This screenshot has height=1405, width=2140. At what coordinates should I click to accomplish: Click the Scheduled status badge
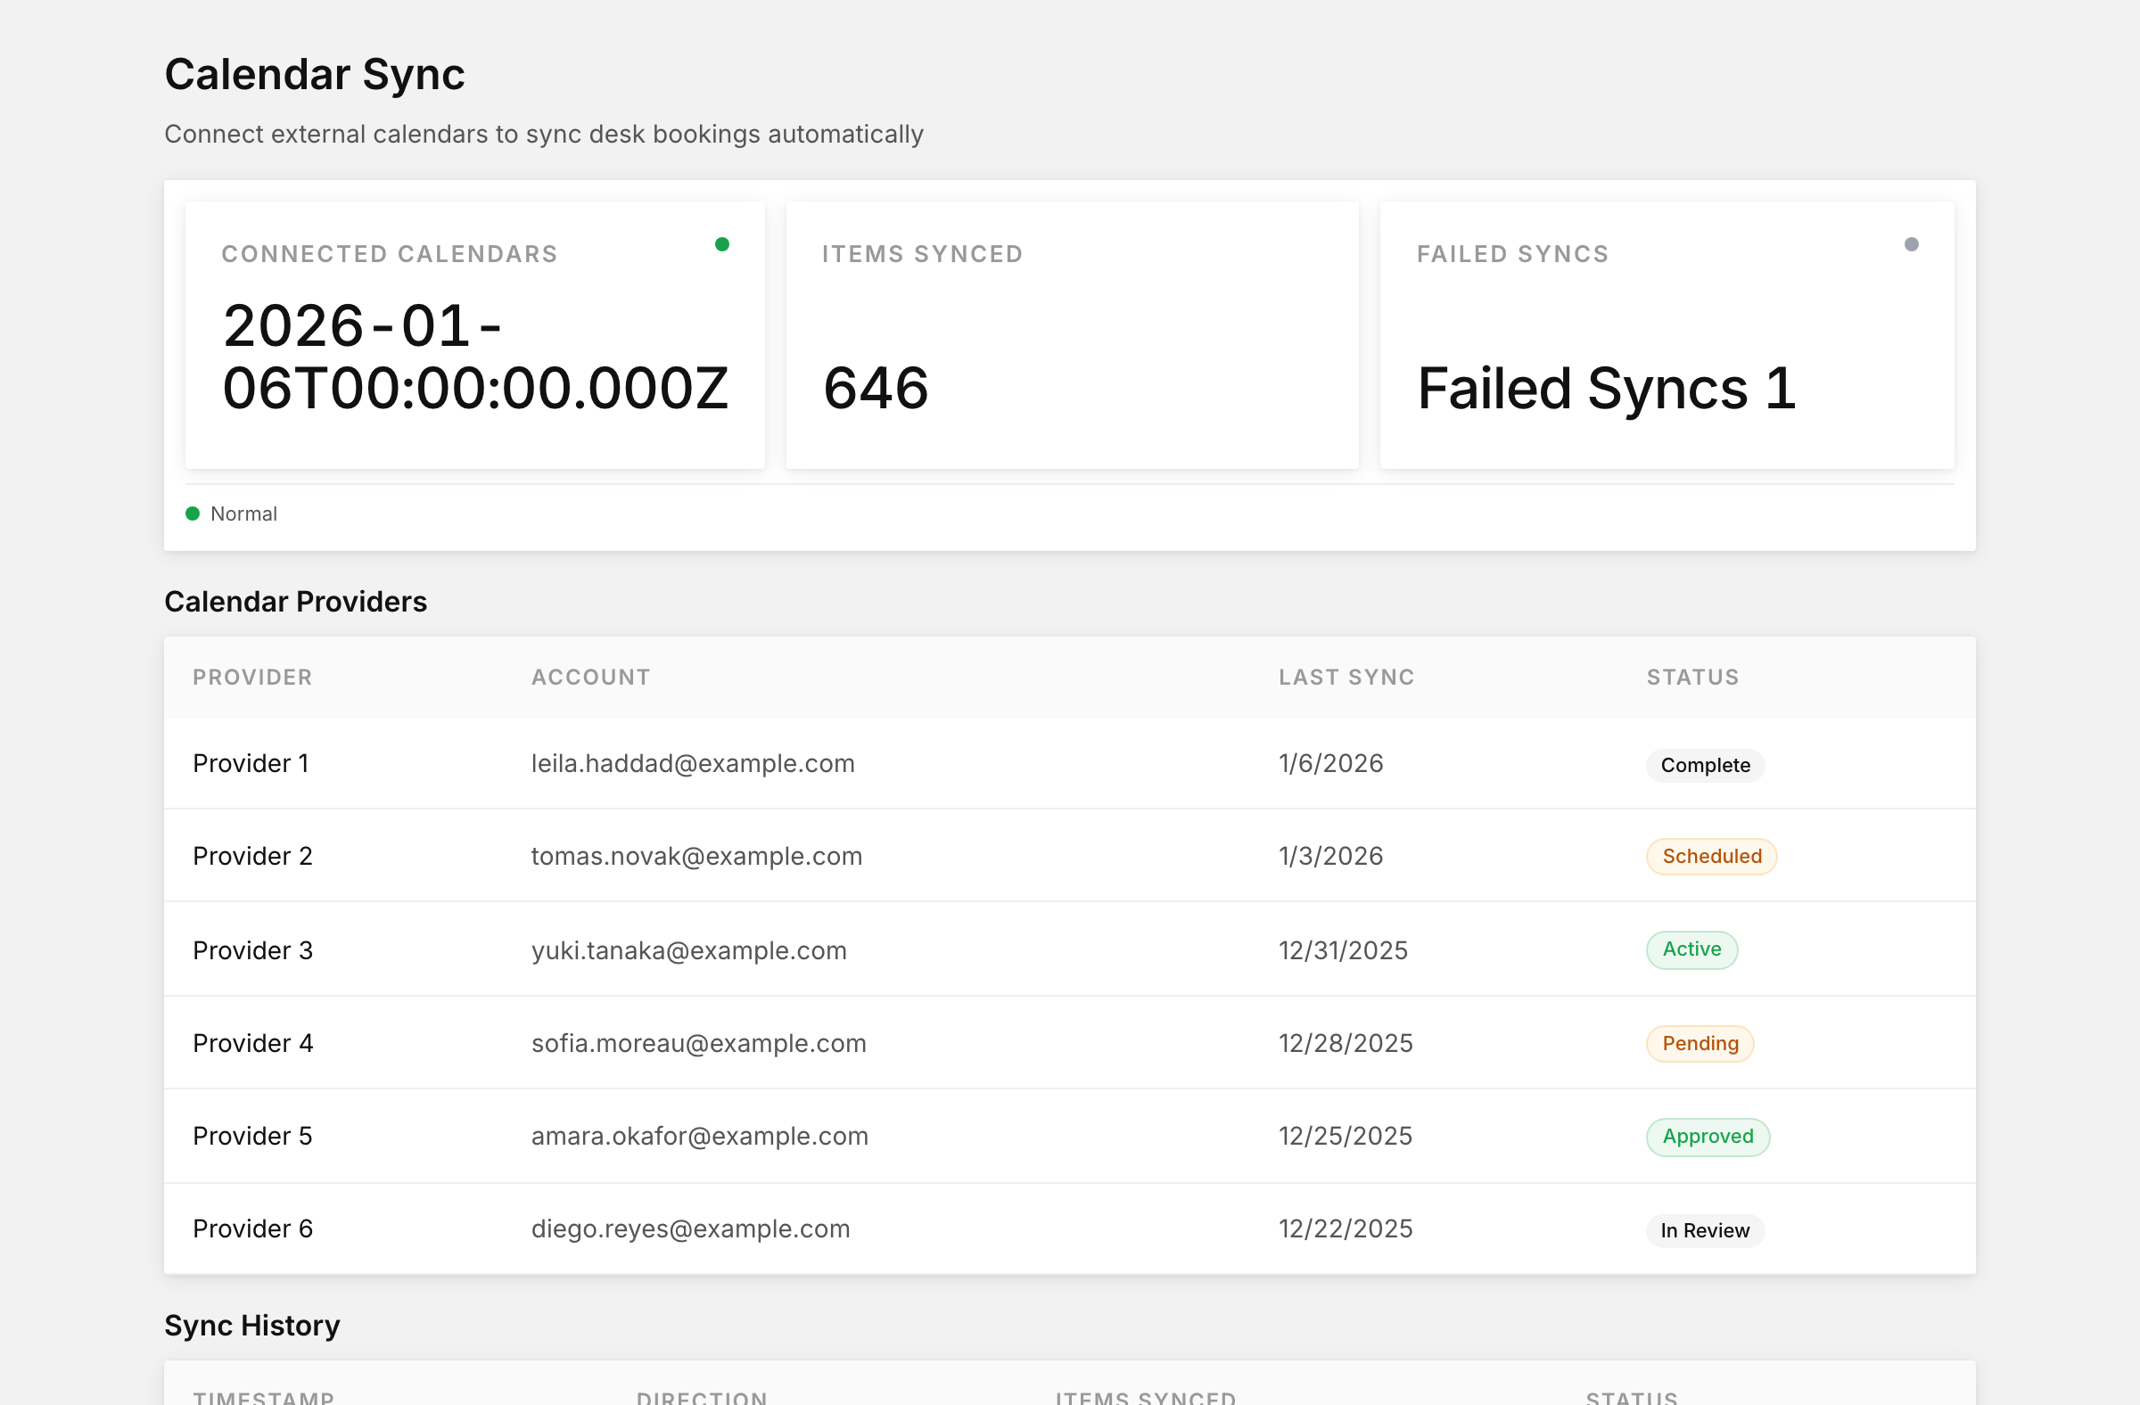coord(1711,857)
